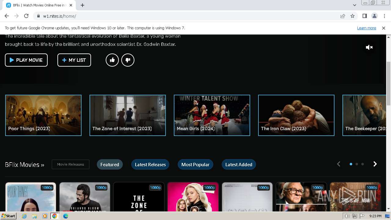This screenshot has height=220, width=391.
Task: Open the Jessica Chastain movie poster card
Action: pyautogui.click(x=247, y=197)
